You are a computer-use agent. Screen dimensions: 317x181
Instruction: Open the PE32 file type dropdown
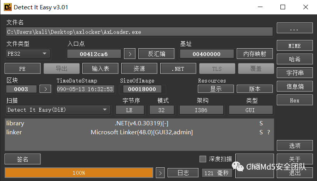(x=28, y=54)
